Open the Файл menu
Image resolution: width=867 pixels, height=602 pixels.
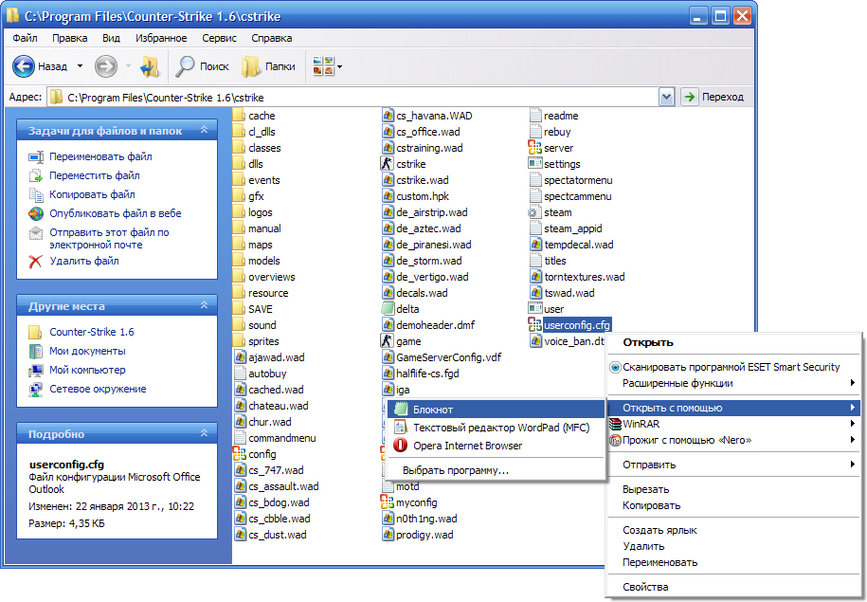pyautogui.click(x=25, y=38)
